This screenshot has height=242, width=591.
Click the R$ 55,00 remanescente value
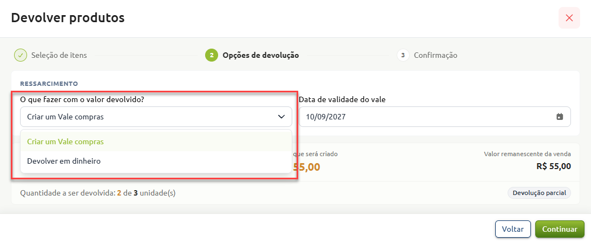[x=554, y=166]
